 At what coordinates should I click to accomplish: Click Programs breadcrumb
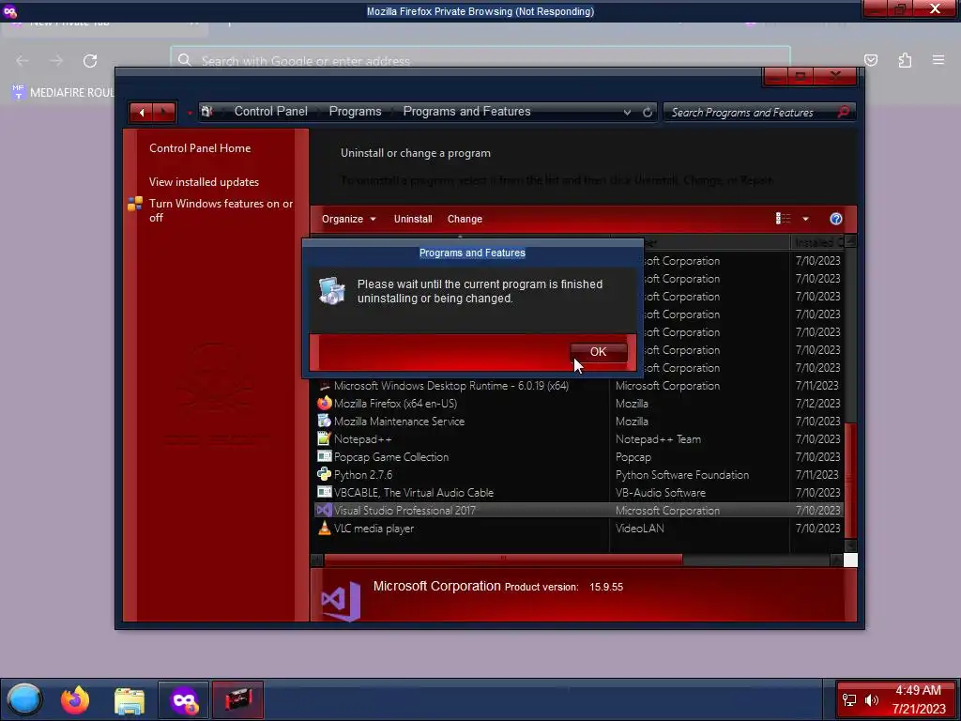pyautogui.click(x=355, y=112)
